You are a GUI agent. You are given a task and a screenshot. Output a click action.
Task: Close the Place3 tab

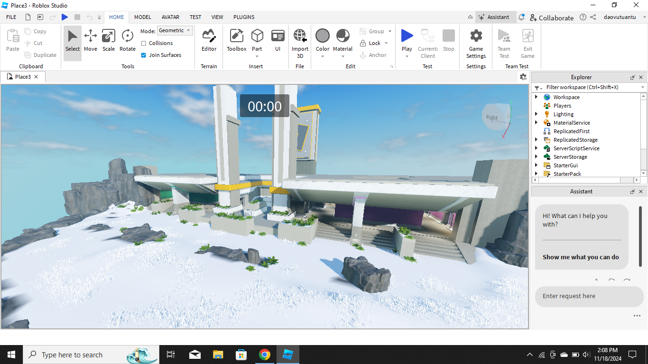tap(36, 77)
